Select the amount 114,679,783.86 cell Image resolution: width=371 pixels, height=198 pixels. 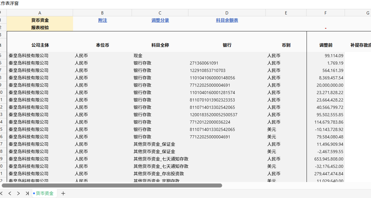coord(326,122)
